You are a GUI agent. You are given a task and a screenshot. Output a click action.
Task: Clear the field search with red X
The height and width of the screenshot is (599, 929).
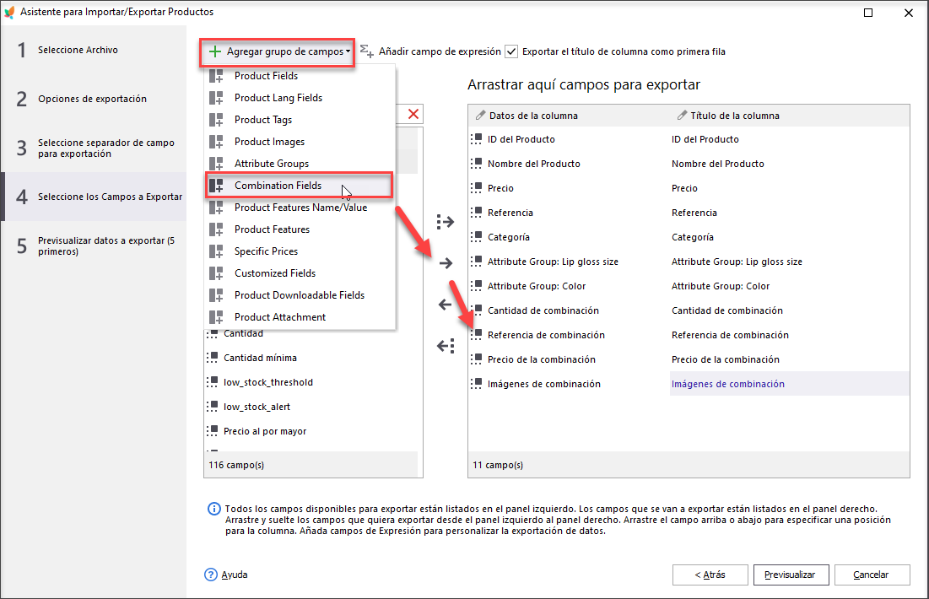click(x=413, y=114)
